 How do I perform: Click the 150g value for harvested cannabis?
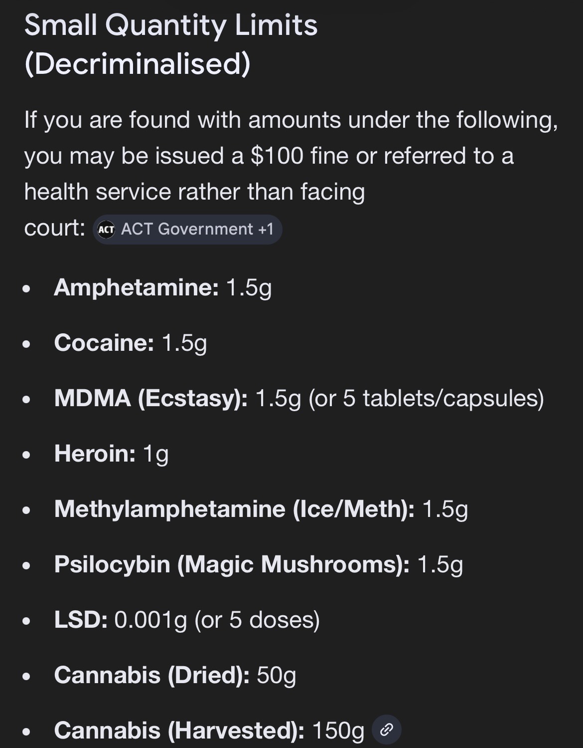tap(338, 731)
